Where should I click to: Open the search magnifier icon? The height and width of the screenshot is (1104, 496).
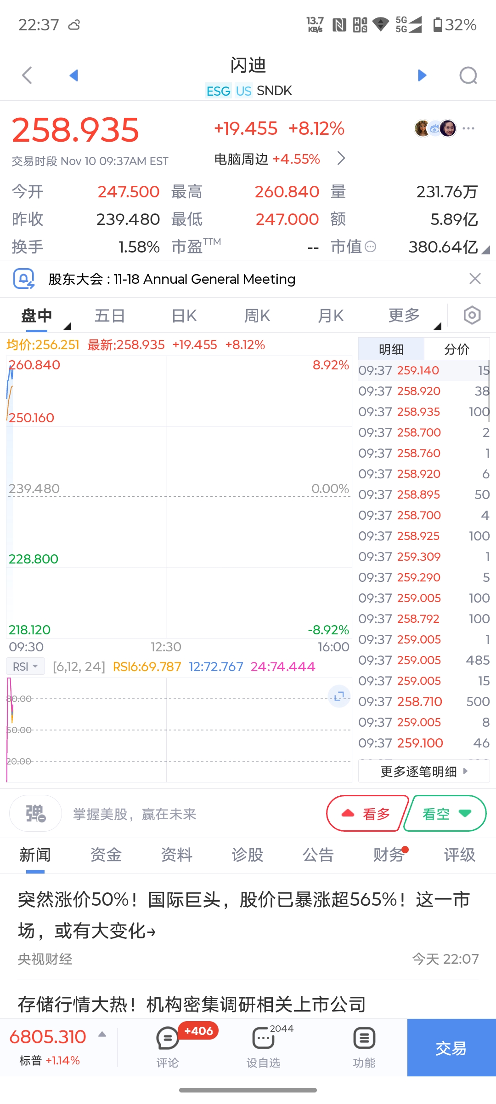(468, 75)
